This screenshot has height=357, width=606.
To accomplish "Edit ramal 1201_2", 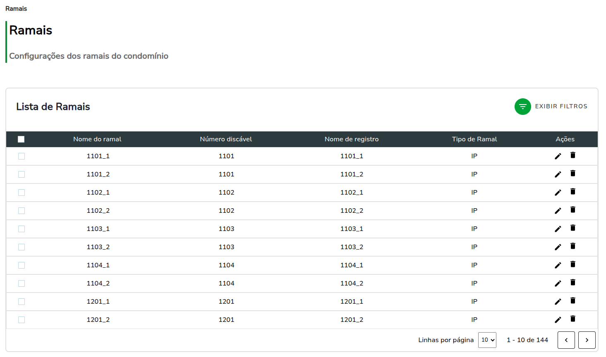I will click(x=558, y=320).
